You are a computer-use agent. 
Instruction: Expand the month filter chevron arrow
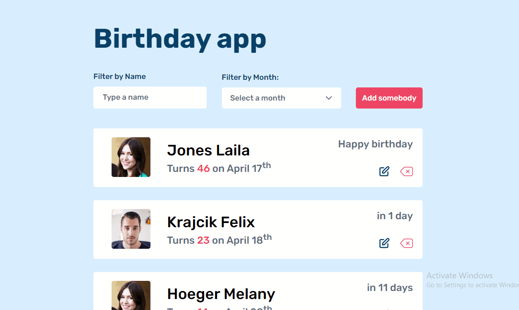coord(329,98)
